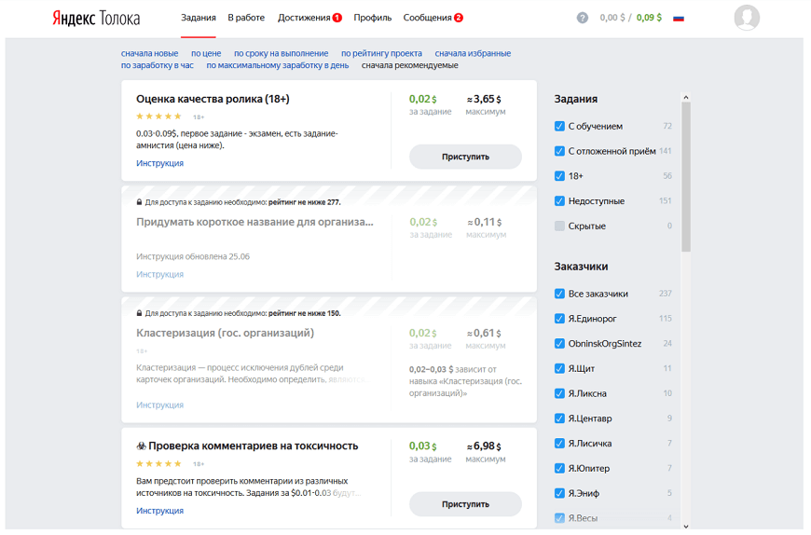Click star rating of Оценка качества ролика
This screenshot has height=535, width=811.
pyautogui.click(x=158, y=117)
